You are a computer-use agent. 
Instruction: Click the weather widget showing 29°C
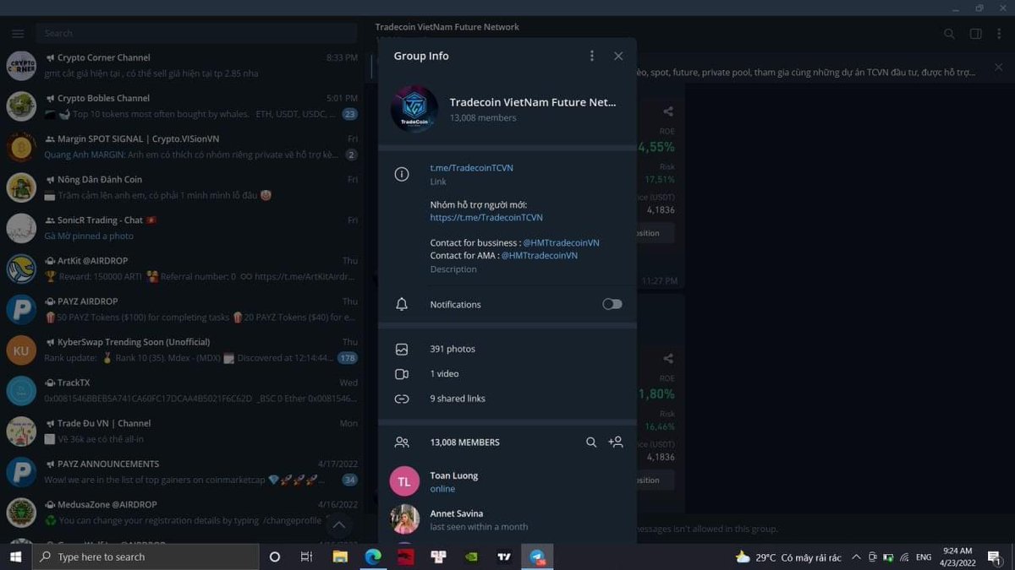(788, 557)
